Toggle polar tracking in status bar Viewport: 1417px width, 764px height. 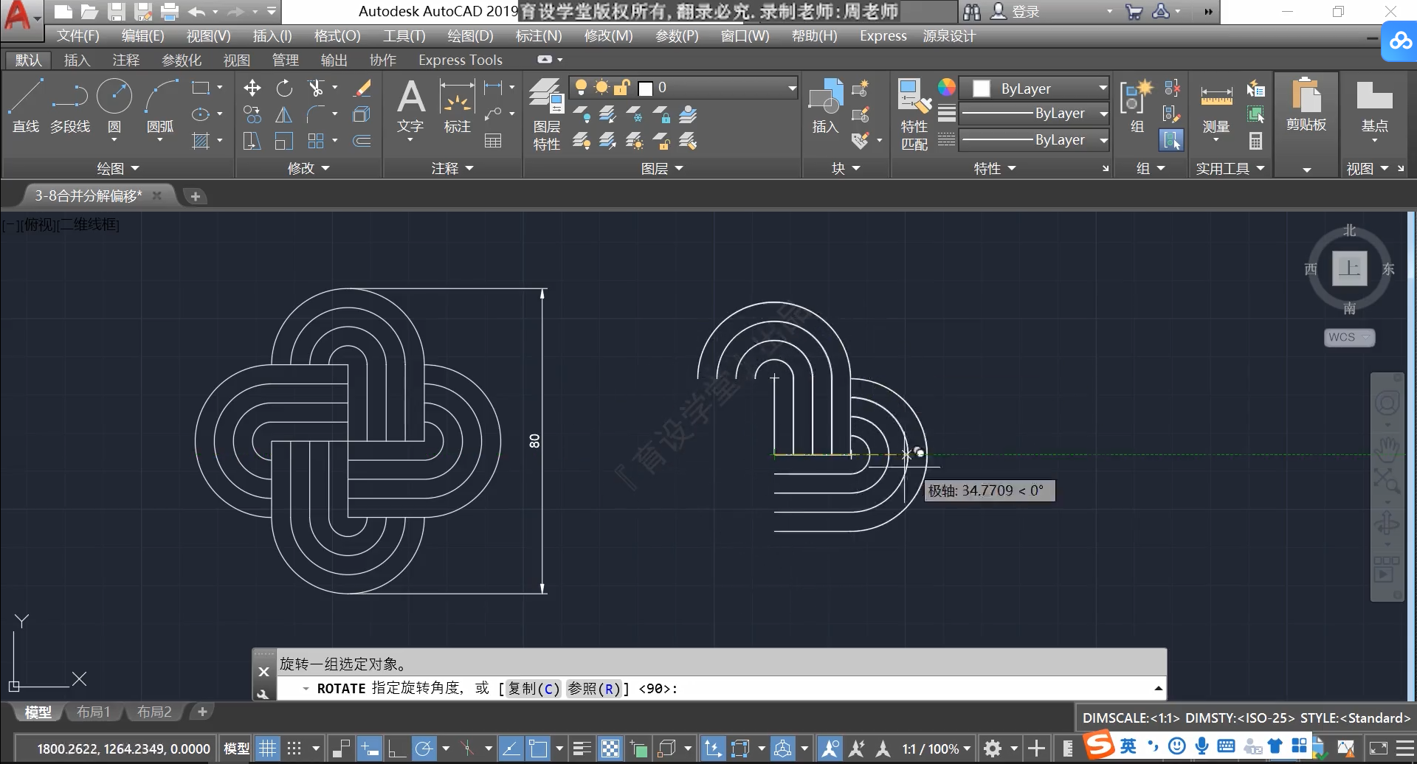424,749
